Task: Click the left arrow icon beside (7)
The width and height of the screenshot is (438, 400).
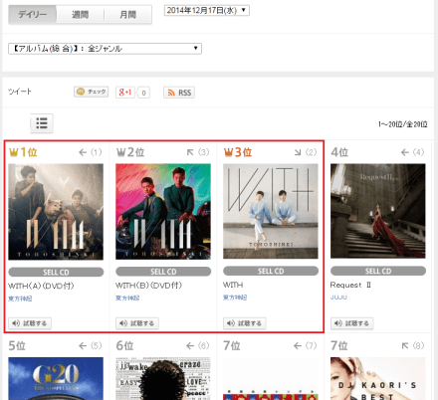Action: pyautogui.click(x=298, y=346)
